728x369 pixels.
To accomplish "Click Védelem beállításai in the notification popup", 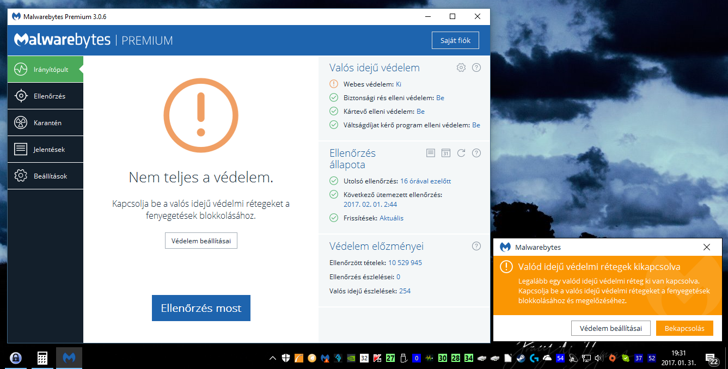I will [x=610, y=328].
